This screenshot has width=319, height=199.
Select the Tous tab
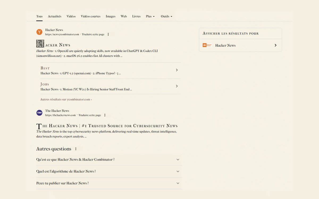(39, 16)
